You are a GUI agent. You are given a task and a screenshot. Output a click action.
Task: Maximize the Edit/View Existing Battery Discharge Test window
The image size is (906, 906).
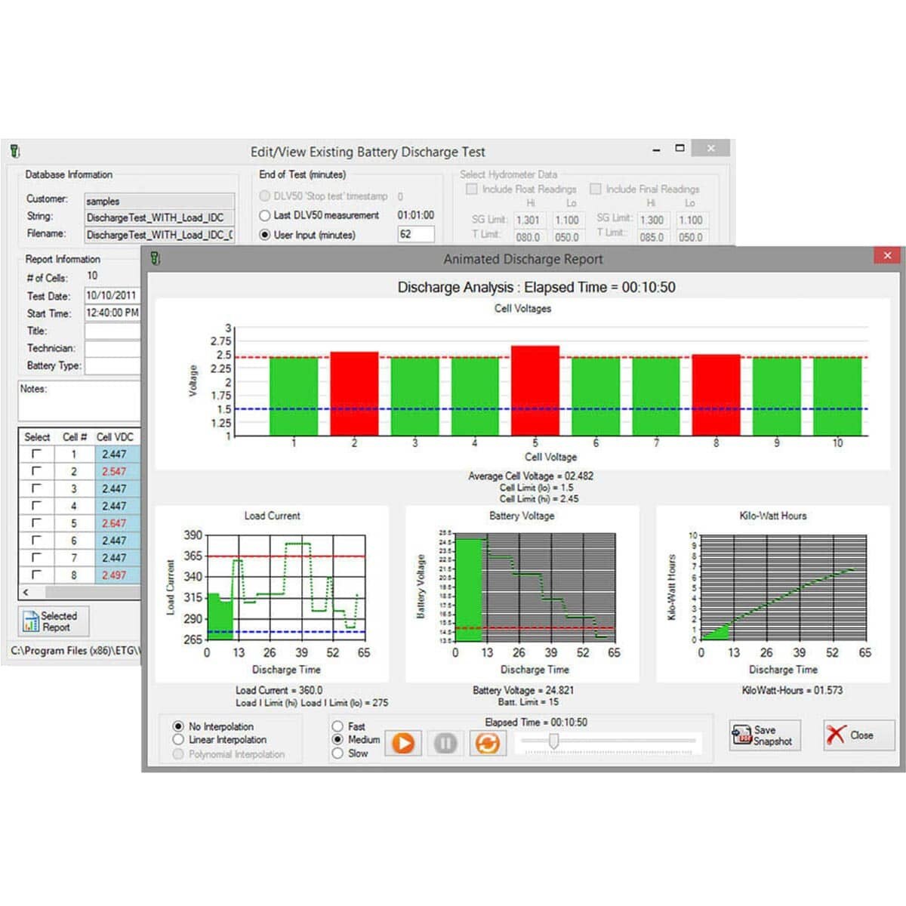[679, 149]
